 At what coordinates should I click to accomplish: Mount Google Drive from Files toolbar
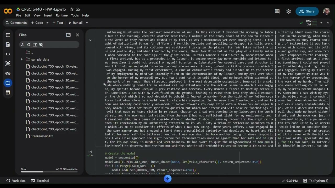pyautogui.click(x=35, y=45)
